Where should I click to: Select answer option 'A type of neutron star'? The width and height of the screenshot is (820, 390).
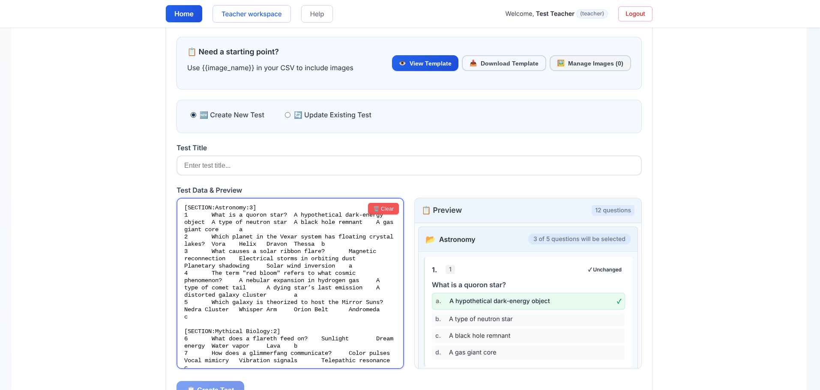528,319
